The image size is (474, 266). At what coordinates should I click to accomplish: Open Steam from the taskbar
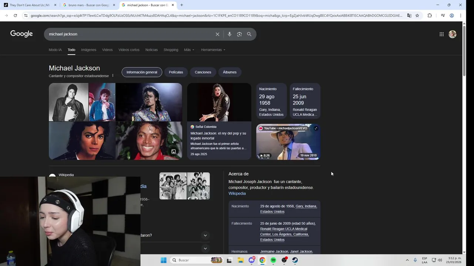pyautogui.click(x=295, y=260)
